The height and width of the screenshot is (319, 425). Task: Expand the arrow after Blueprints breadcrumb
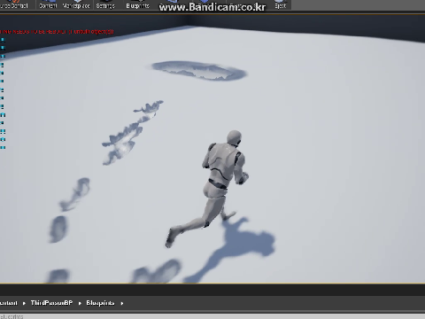coord(122,303)
